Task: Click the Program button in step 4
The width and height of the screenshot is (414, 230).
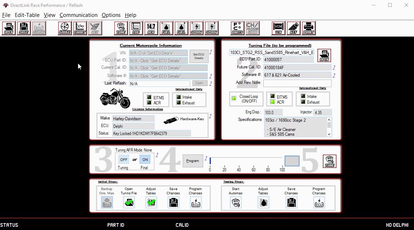Action: tap(193, 161)
